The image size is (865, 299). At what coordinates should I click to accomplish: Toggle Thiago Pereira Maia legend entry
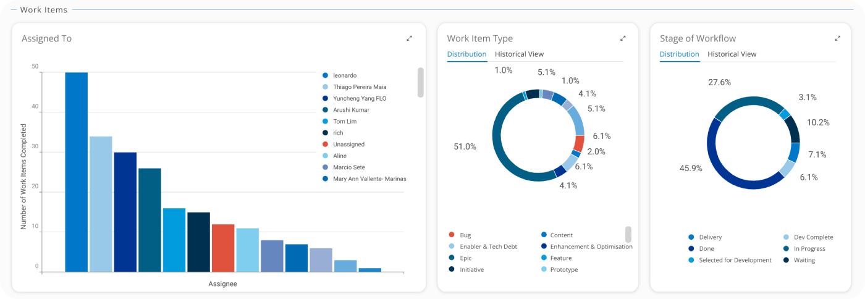(x=359, y=87)
